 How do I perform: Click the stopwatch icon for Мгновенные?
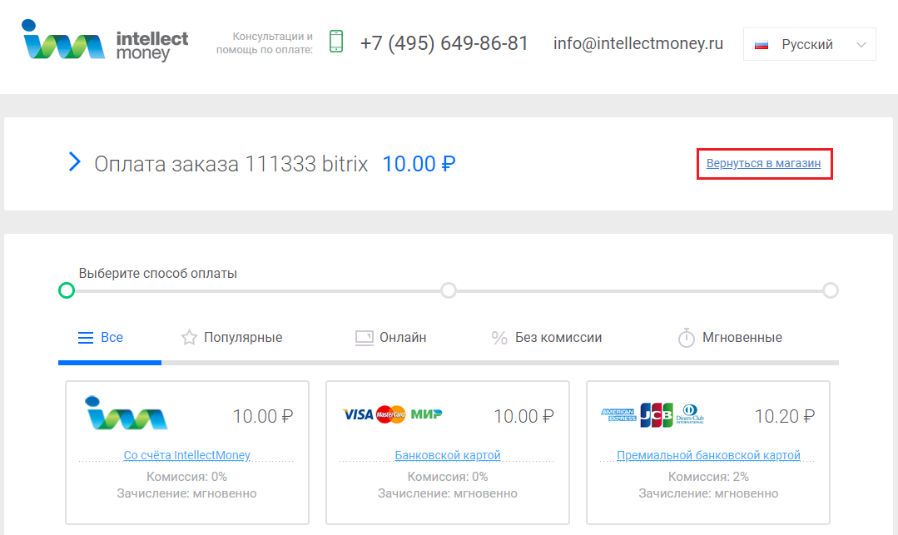[687, 338]
